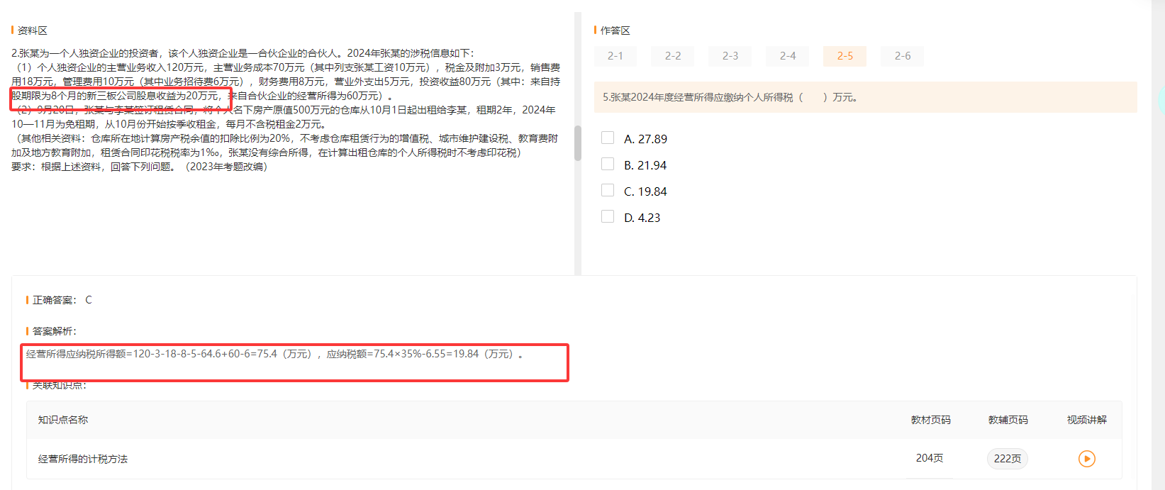Click the 知识点名称 column header
This screenshot has width=1165, height=490.
click(x=63, y=420)
